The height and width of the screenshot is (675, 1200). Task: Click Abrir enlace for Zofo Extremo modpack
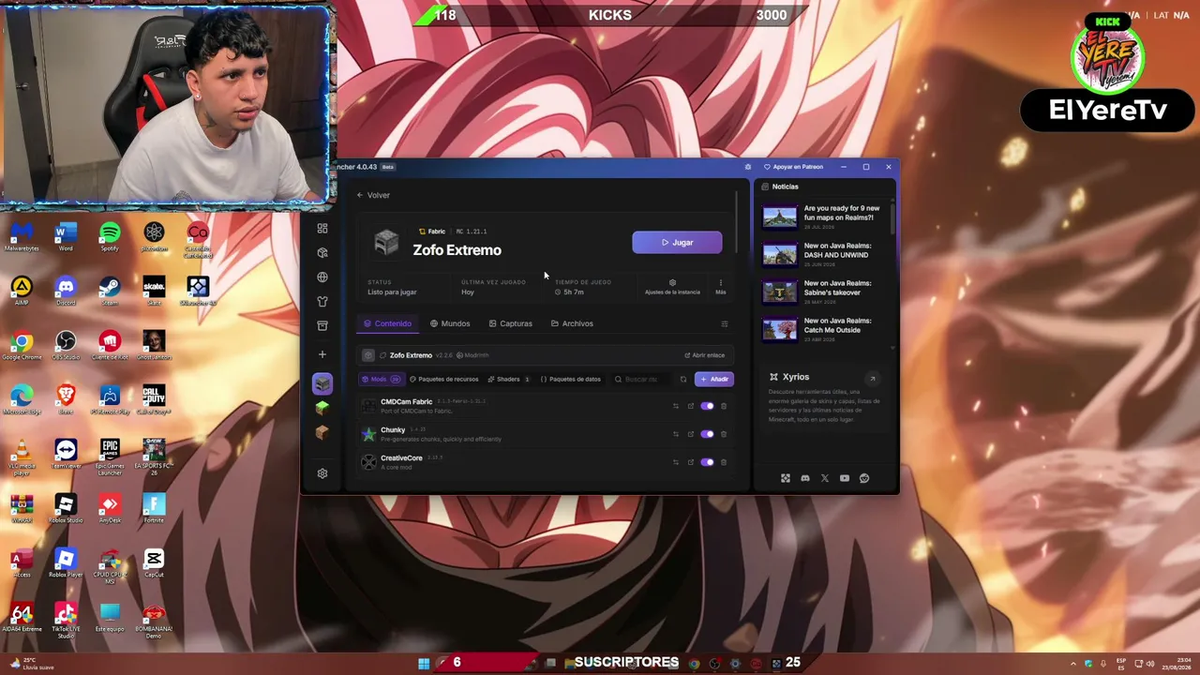(x=704, y=355)
